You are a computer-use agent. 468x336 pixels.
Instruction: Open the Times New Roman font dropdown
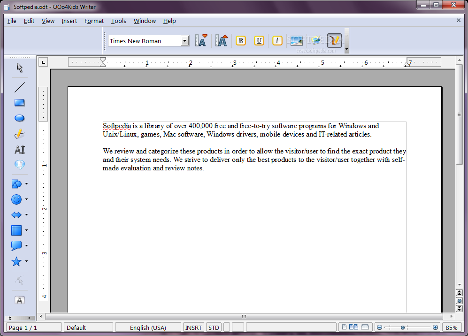(x=185, y=40)
